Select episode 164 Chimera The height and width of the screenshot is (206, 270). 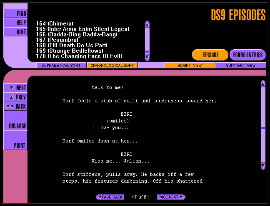55,24
